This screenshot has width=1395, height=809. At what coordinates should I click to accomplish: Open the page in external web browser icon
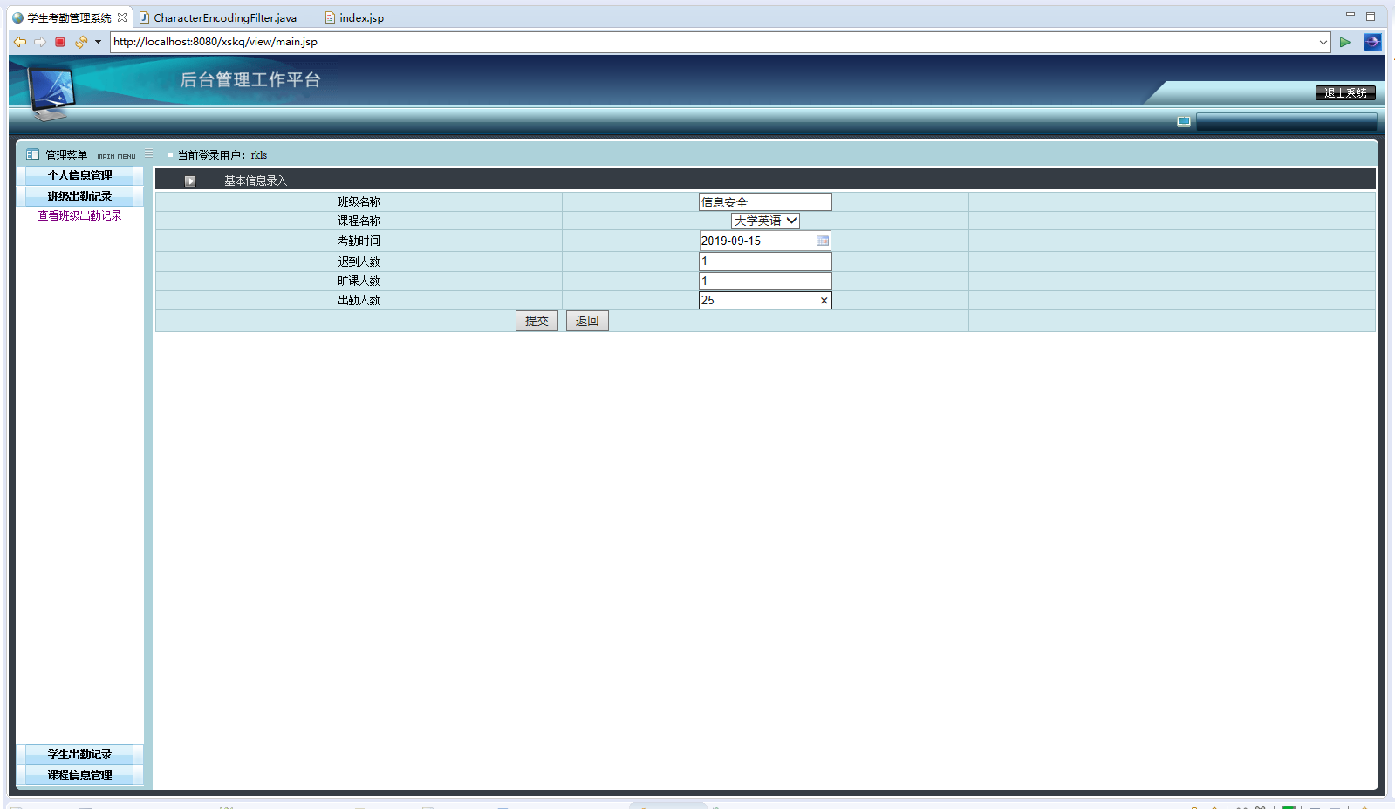click(1372, 42)
